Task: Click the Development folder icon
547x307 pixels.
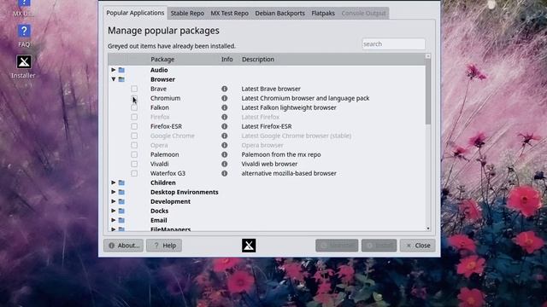Action: coord(121,201)
